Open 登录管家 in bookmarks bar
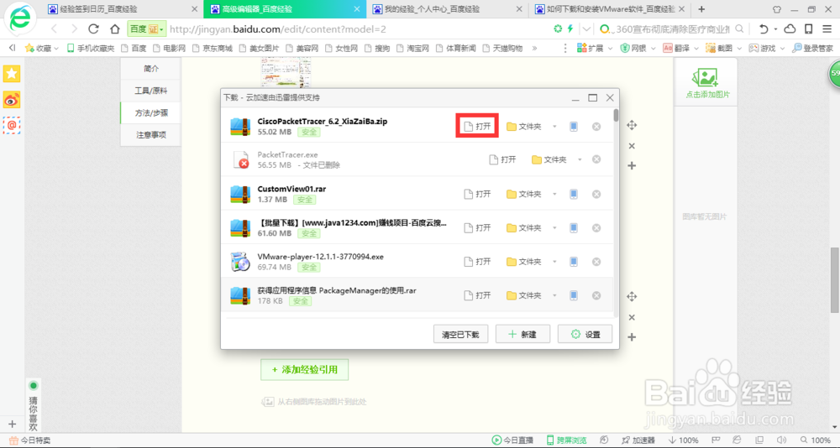 tap(813, 49)
